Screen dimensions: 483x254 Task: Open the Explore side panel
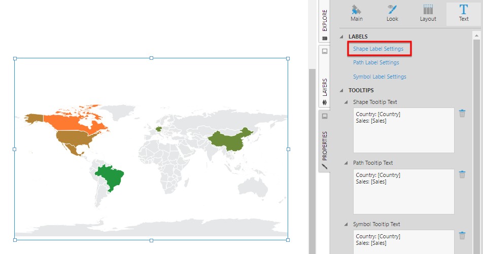click(324, 22)
